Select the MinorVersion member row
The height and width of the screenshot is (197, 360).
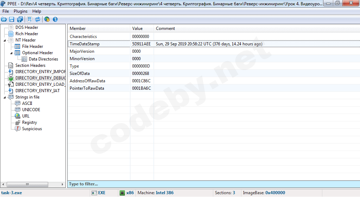coord(214,58)
